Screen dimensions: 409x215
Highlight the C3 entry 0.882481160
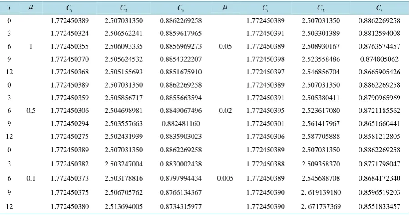click(181, 123)
